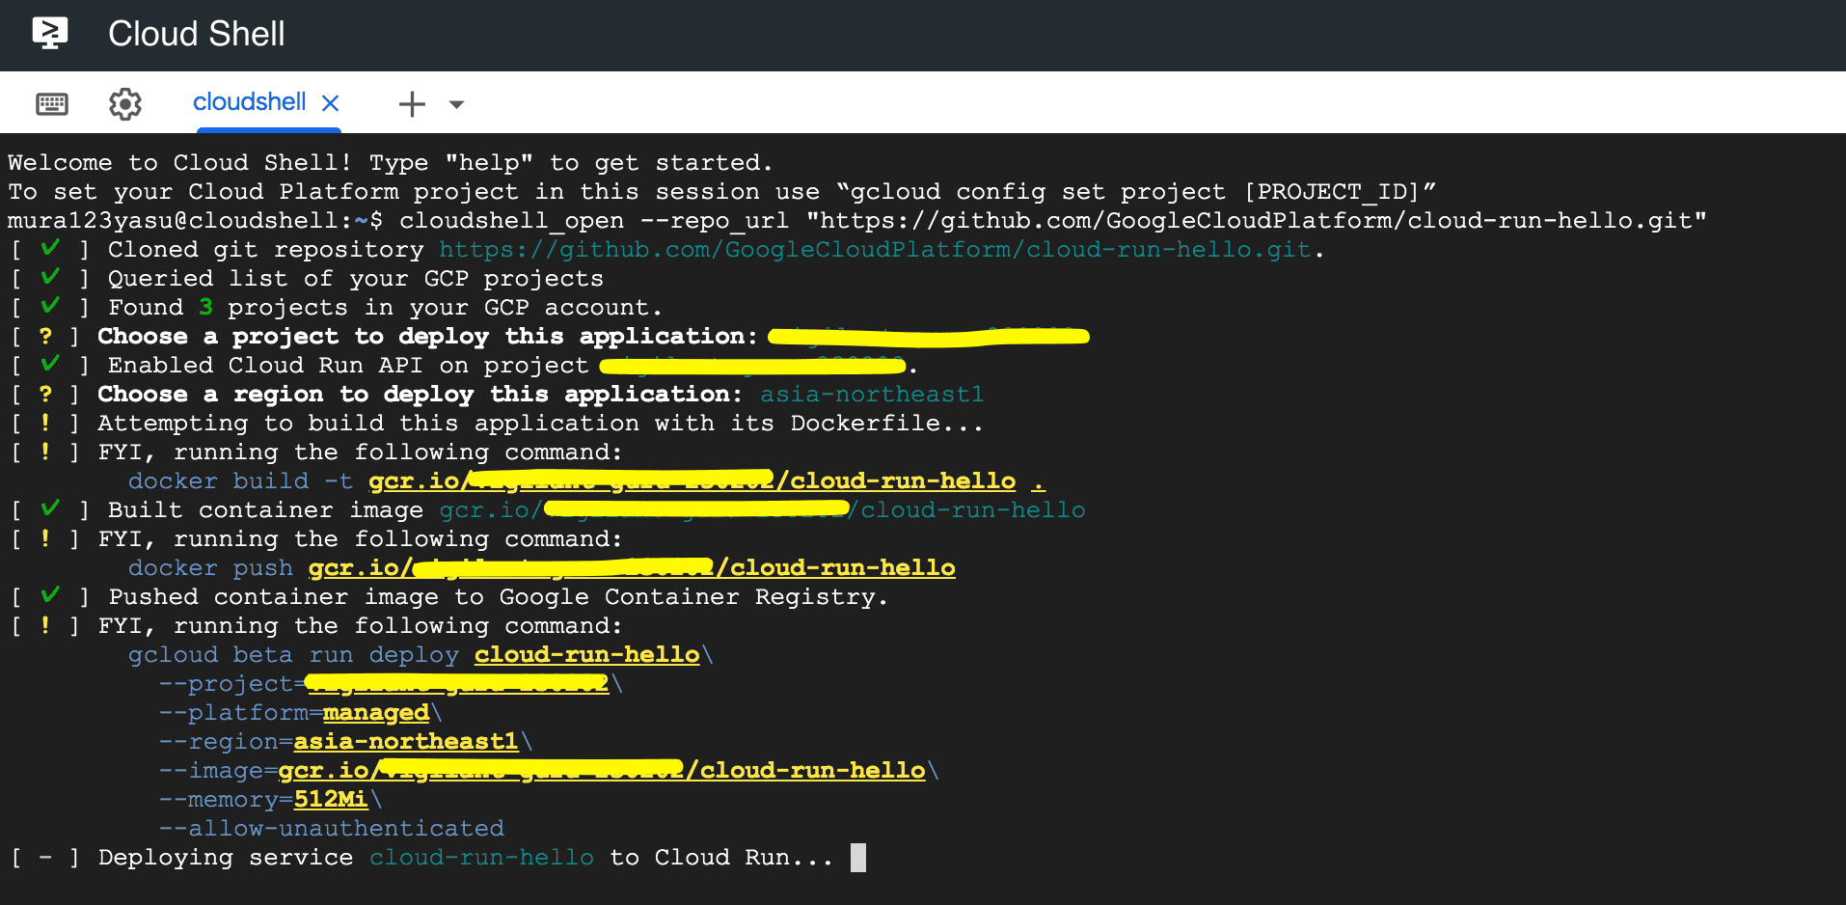Click the terminal cursor after Cloud Run...
1846x905 pixels.
tap(858, 858)
